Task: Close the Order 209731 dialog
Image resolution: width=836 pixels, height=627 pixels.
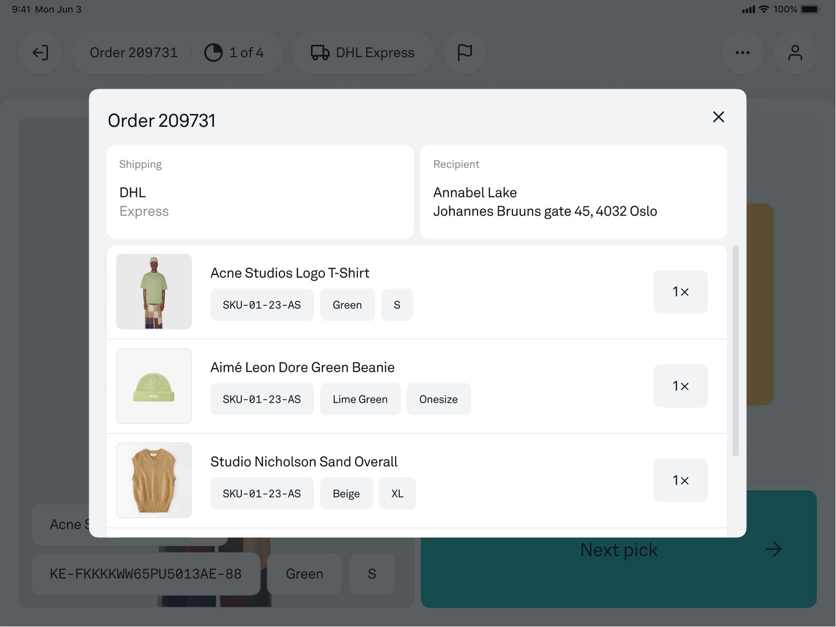Action: point(718,117)
